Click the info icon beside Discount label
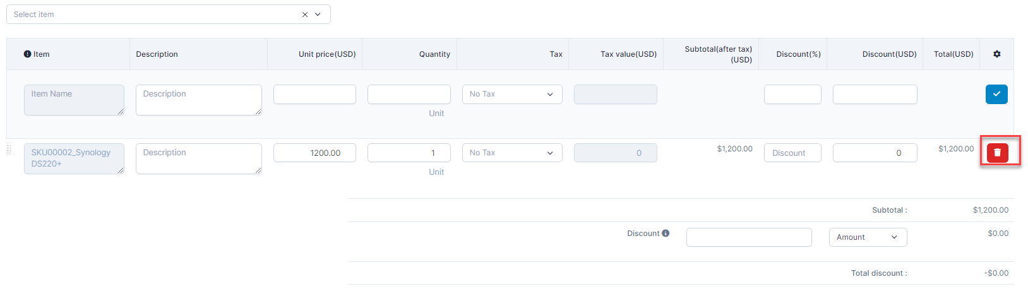This screenshot has width=1028, height=289. click(666, 233)
